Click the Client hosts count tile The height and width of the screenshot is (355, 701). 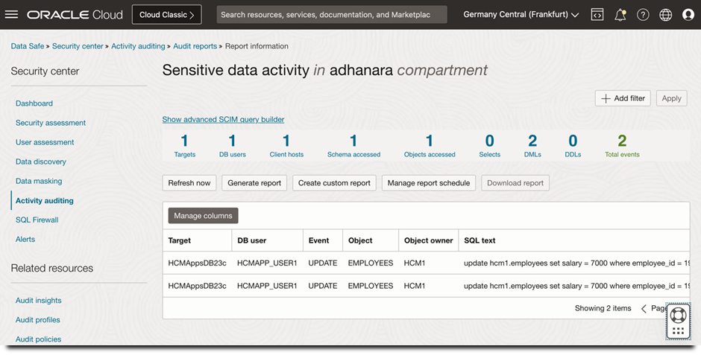tap(286, 147)
